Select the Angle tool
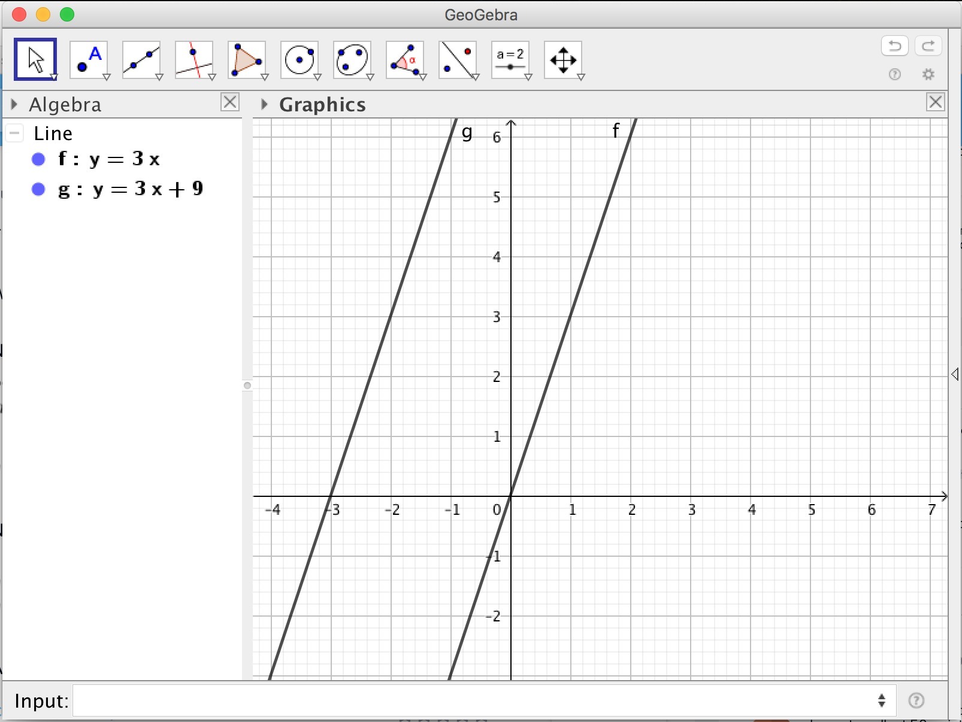The image size is (962, 722). click(x=405, y=59)
